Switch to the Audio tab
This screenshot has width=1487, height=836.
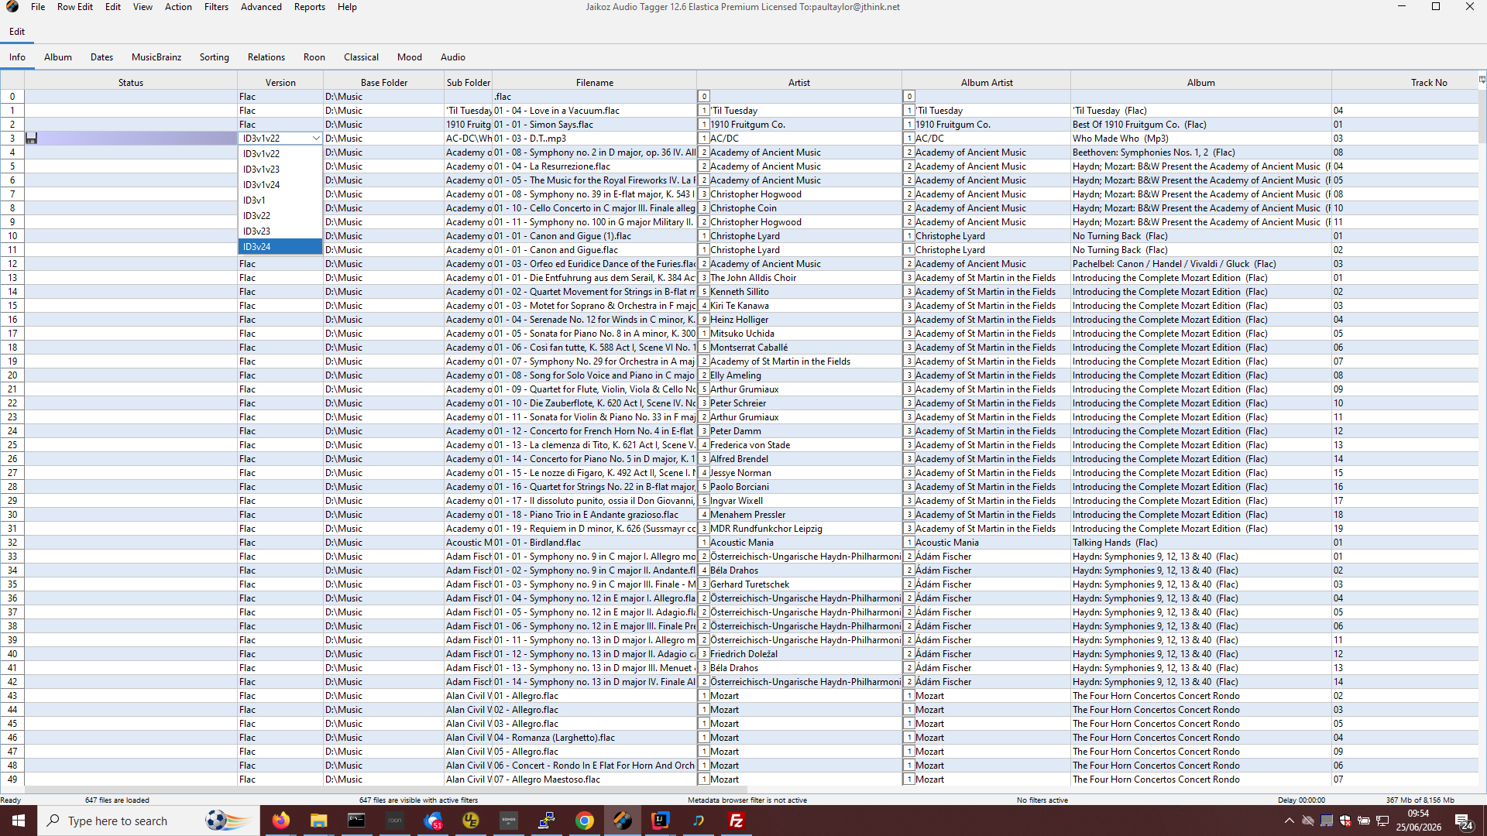coord(453,57)
